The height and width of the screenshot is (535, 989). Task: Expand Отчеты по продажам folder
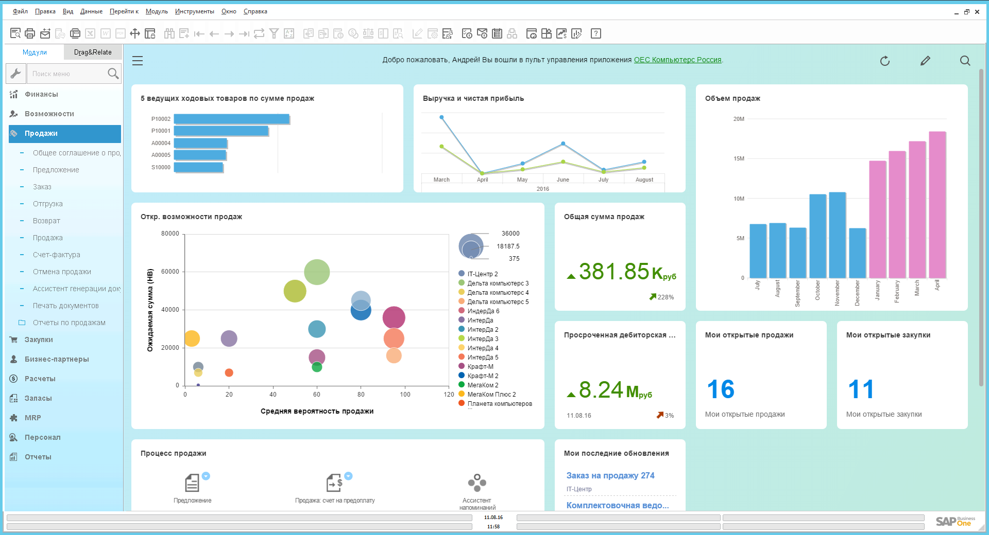(x=69, y=323)
